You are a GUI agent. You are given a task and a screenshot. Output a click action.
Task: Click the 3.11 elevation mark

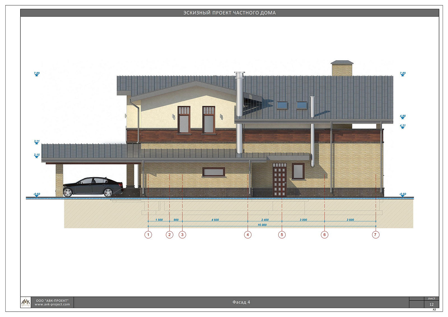[x=37, y=142]
